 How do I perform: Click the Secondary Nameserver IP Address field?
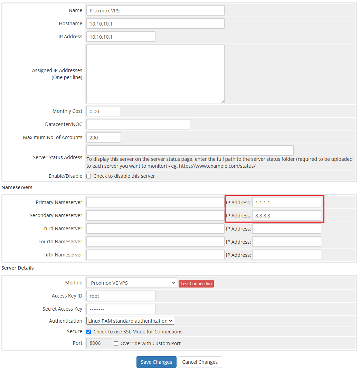pyautogui.click(x=287, y=215)
